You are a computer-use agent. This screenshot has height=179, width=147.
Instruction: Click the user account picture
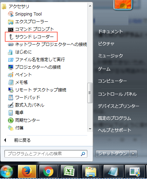pos(123,4)
